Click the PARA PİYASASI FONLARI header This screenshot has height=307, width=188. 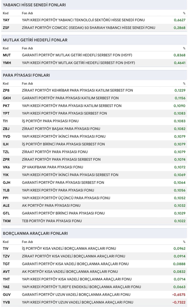click(26, 75)
